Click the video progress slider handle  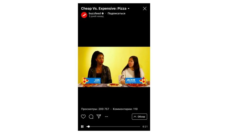(89, 126)
